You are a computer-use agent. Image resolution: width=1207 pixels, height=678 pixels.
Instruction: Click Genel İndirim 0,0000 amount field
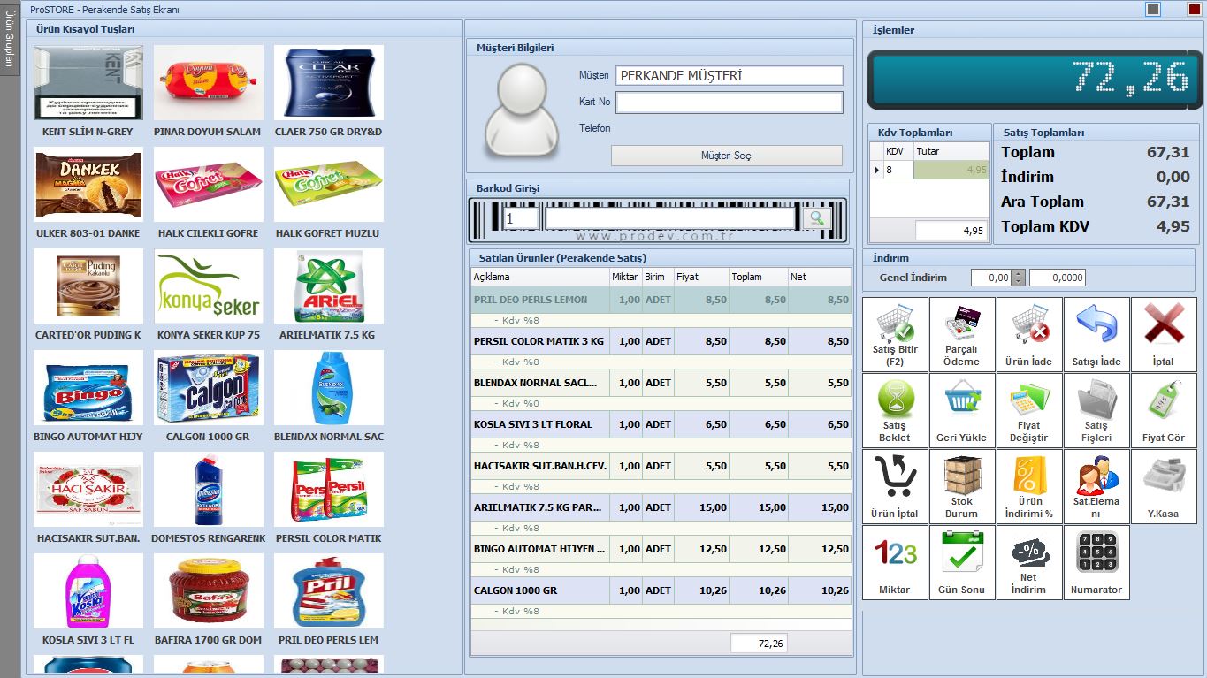(1057, 278)
